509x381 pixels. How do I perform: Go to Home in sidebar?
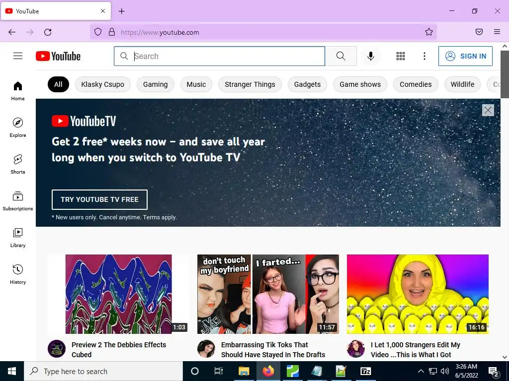pos(18,91)
